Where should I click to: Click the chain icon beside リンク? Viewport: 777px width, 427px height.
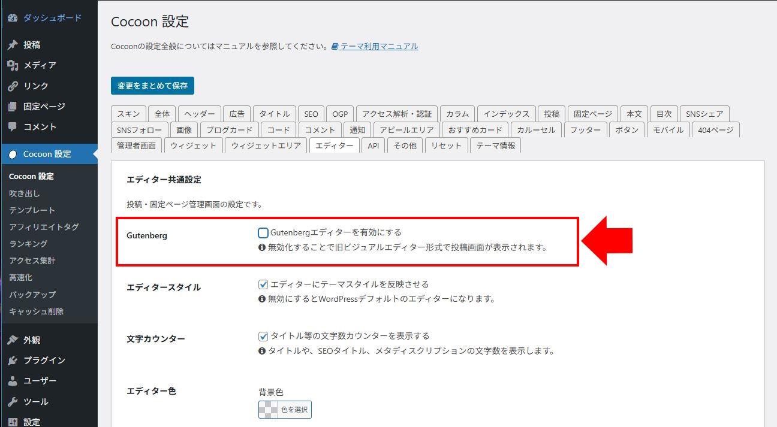click(x=13, y=86)
